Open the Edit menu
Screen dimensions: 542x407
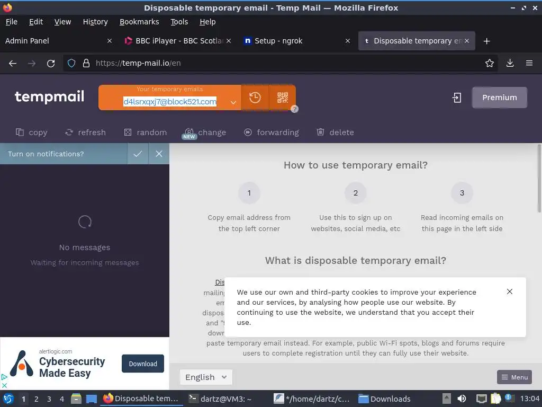(36, 22)
